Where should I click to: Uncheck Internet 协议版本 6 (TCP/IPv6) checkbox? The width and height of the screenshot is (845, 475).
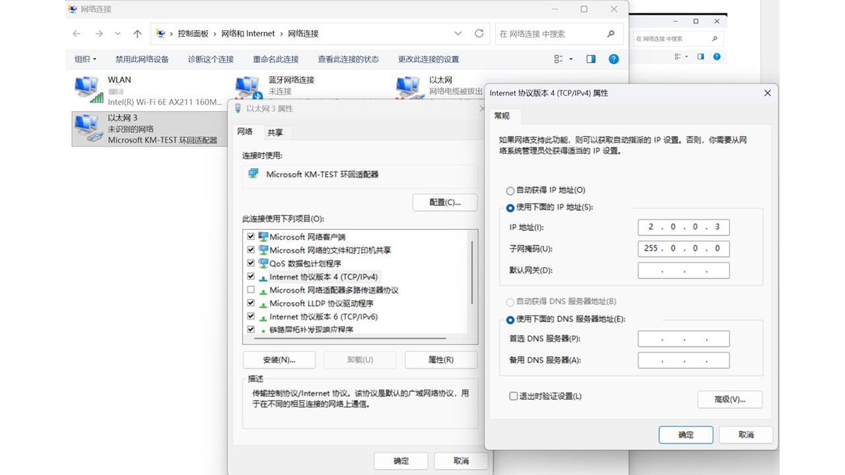(x=251, y=317)
